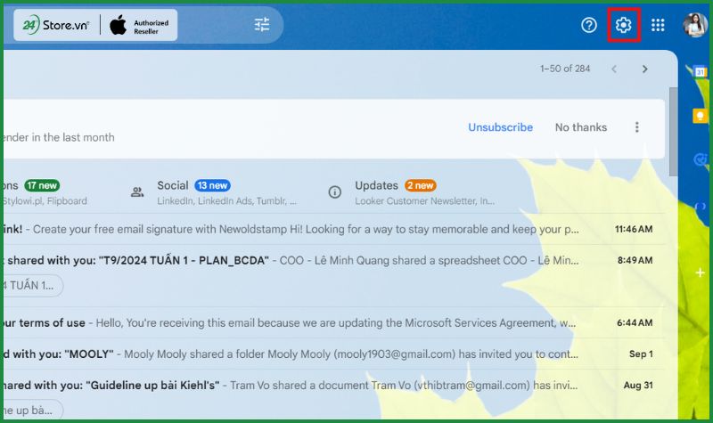Open the Help question mark icon
Viewport: 713px width, 423px height.
coord(589,25)
